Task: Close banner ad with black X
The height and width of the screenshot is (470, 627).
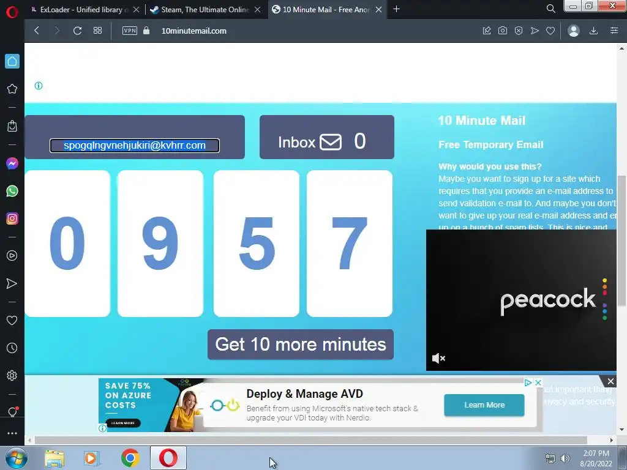Action: click(610, 381)
